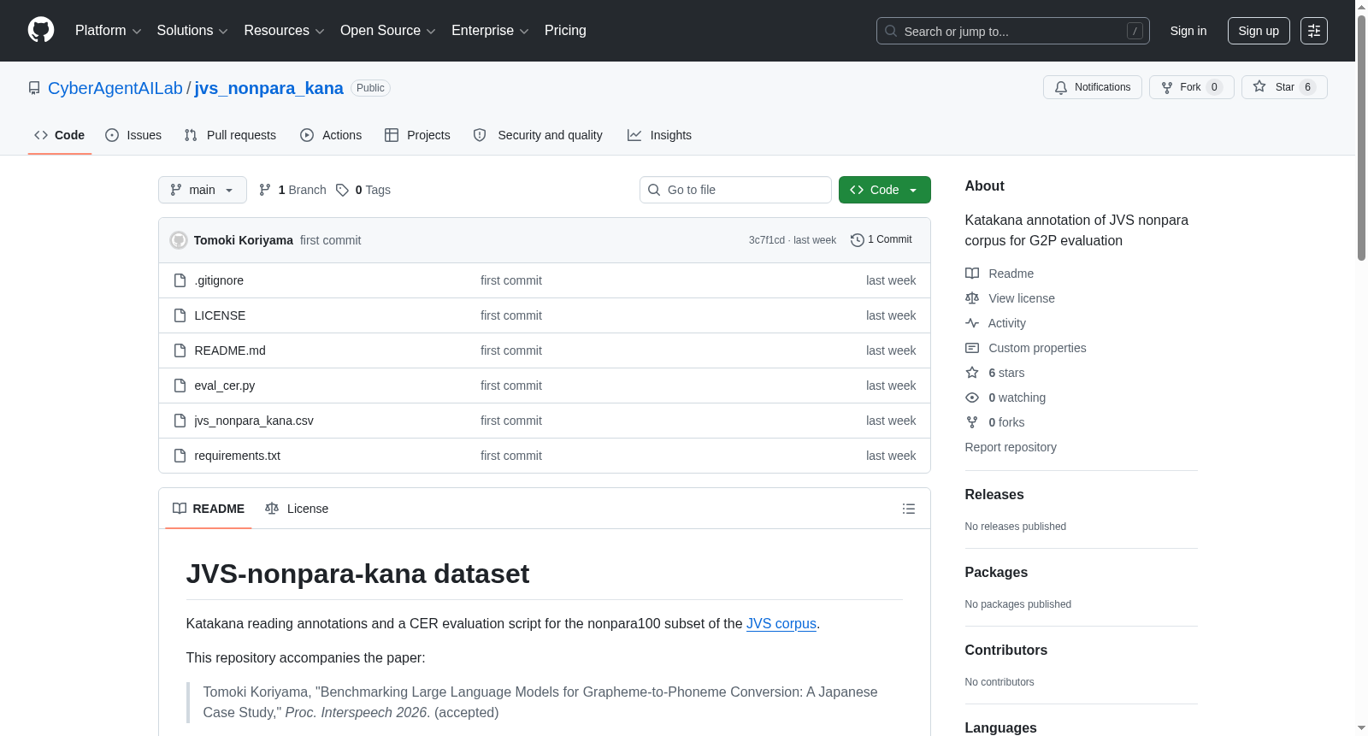The width and height of the screenshot is (1368, 736).
Task: Click the jvs_nonpara_kana.csv file icon
Action: 180,421
